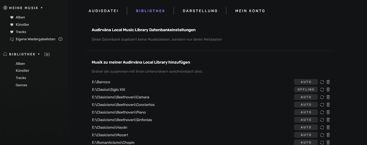367x145 pixels.
Task: Collapse the Bibliothek sidebar section arrow
Action: (x=39, y=54)
